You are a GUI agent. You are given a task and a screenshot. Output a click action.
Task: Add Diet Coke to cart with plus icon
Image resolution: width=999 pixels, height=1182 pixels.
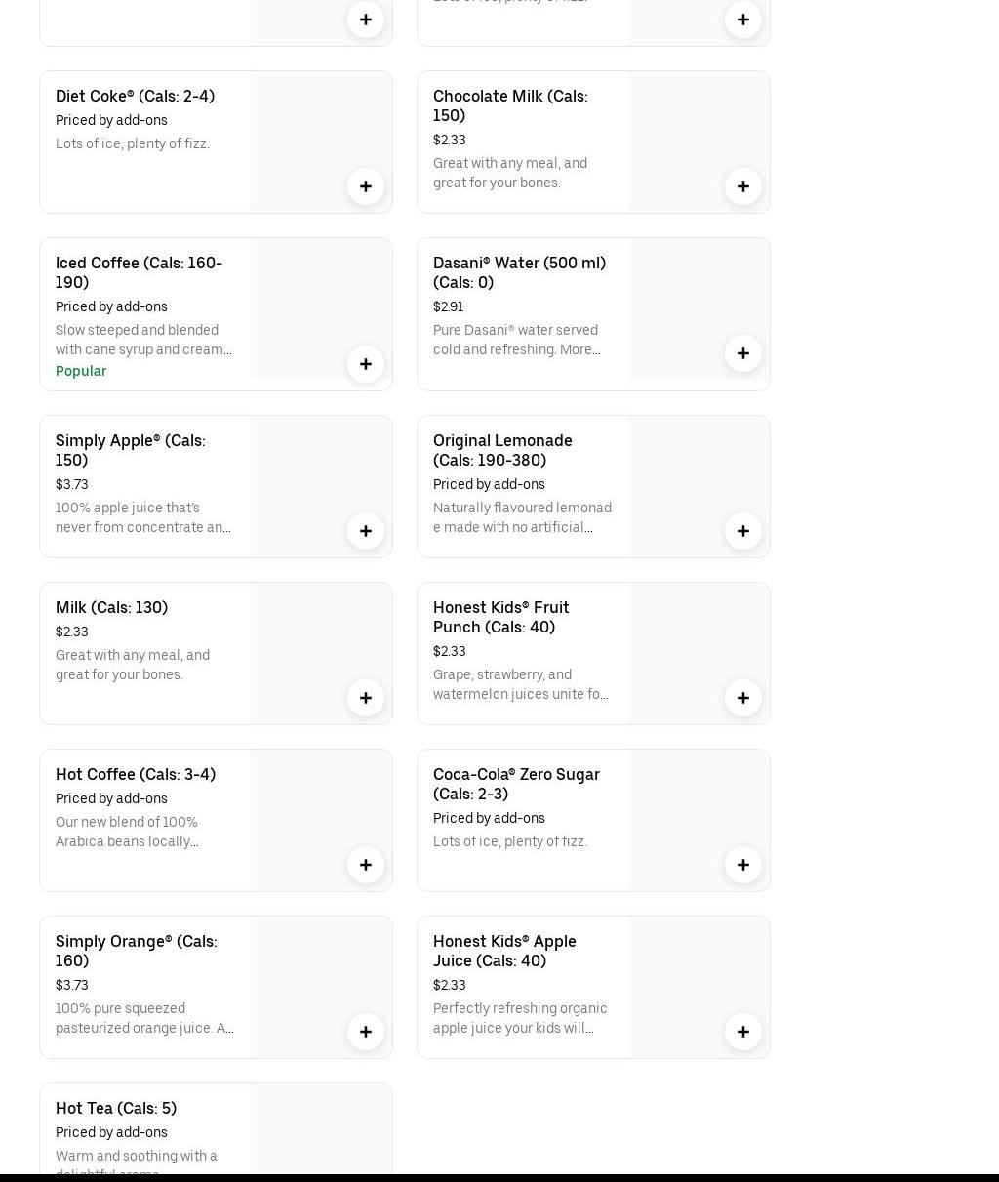pyautogui.click(x=366, y=186)
